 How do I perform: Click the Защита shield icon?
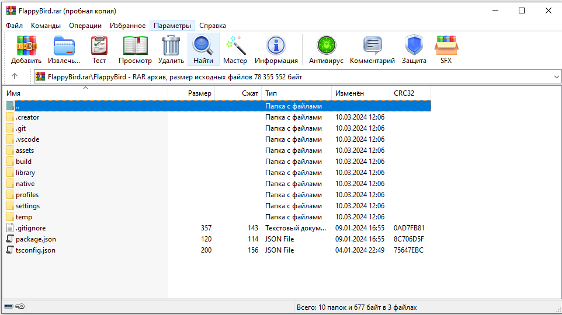pyautogui.click(x=414, y=45)
